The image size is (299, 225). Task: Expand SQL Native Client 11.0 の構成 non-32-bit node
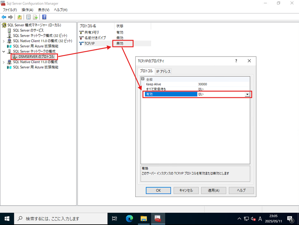[4, 62]
